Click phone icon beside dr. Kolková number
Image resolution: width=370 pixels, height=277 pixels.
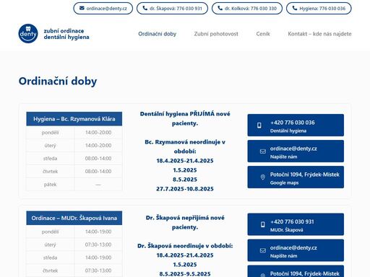(x=220, y=8)
